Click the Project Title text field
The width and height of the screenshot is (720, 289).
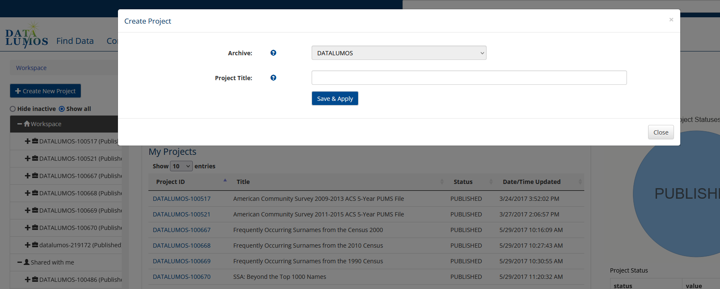pos(469,78)
